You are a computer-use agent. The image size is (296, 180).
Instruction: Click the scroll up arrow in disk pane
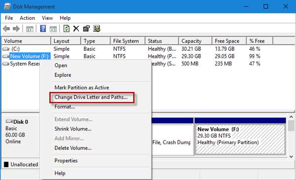click(x=291, y=117)
